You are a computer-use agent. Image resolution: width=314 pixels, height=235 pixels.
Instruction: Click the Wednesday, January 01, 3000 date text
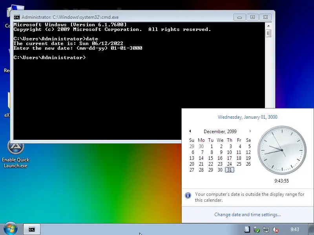248,117
